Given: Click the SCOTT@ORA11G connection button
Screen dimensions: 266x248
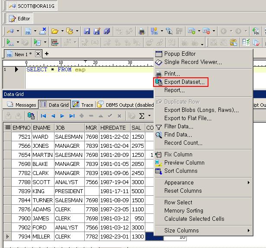Looking at the screenshot, I should point(31,6).
